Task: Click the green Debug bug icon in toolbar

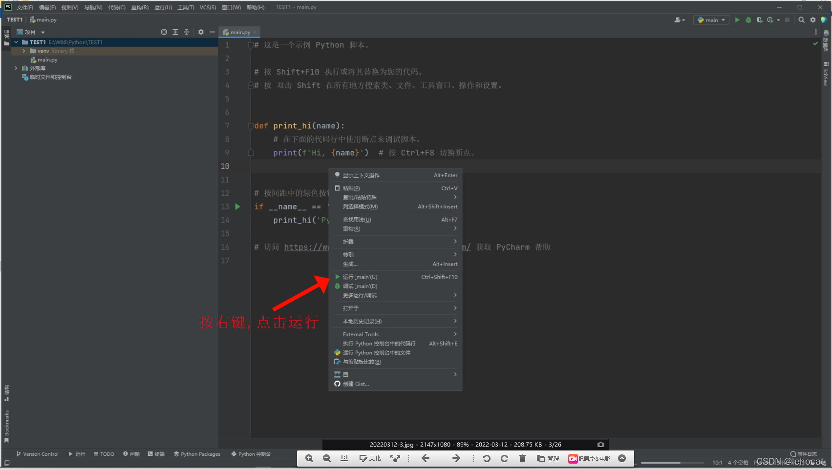Action: [748, 20]
